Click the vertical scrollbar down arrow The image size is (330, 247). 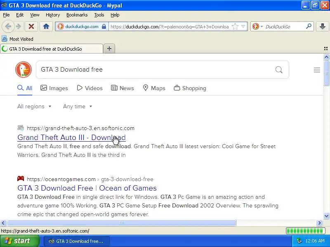(326, 216)
